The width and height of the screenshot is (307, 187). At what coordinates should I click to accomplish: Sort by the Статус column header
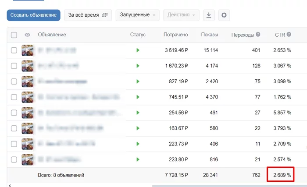click(x=138, y=35)
